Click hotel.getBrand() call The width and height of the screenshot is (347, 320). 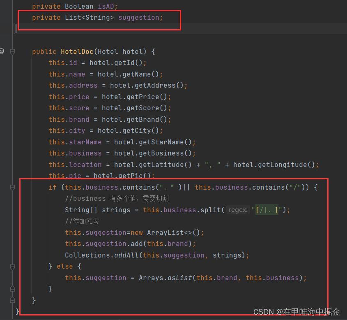pyautogui.click(x=134, y=119)
